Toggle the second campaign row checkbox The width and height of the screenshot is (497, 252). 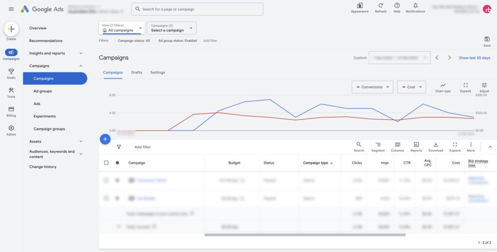(x=106, y=198)
